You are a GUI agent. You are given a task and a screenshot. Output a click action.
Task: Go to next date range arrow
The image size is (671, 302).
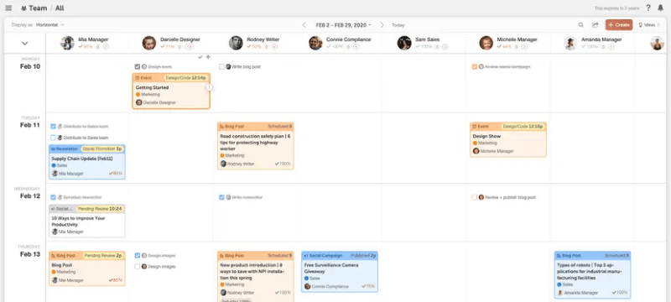(x=382, y=25)
